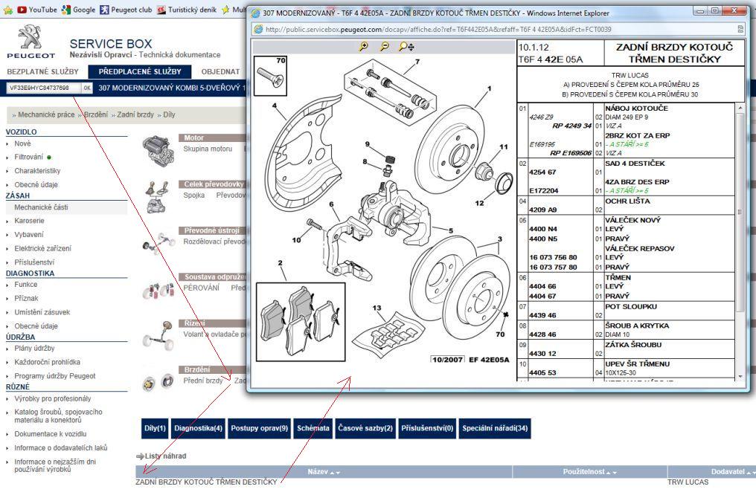Viewport: 756px width, 495px height.
Task: Open the Brzdění brake disc thumbnail
Action: pyautogui.click(x=158, y=382)
